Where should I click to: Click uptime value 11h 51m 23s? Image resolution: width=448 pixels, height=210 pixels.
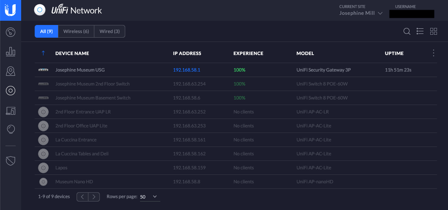[398, 70]
